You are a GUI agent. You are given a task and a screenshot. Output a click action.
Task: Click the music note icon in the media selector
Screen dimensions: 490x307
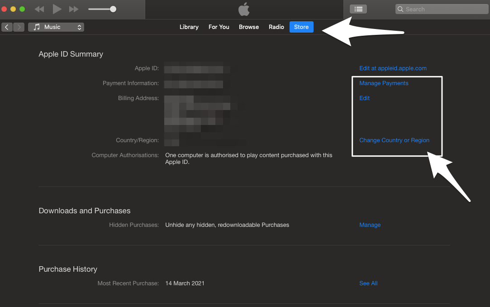pos(37,27)
